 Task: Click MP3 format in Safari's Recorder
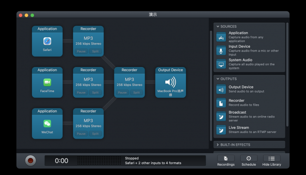pos(89,38)
